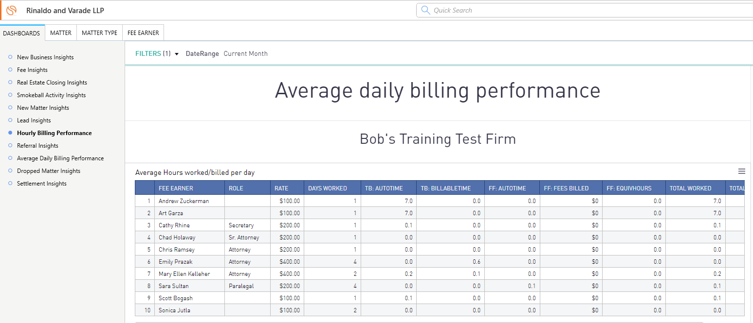753x323 pixels.
Task: Expand the FILTERS dropdown arrow
Action: 177,54
